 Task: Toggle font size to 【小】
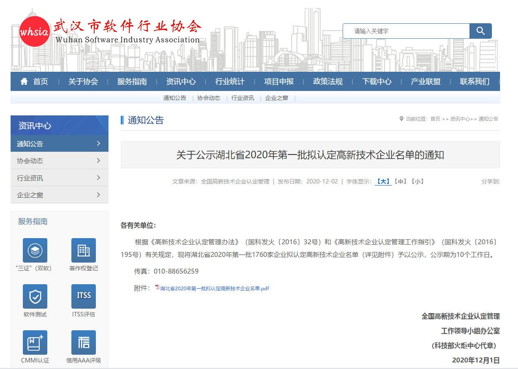point(418,181)
